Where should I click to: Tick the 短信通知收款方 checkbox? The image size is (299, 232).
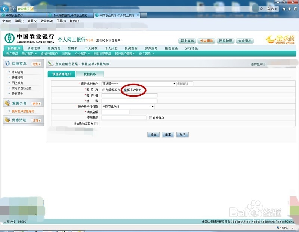96,123
